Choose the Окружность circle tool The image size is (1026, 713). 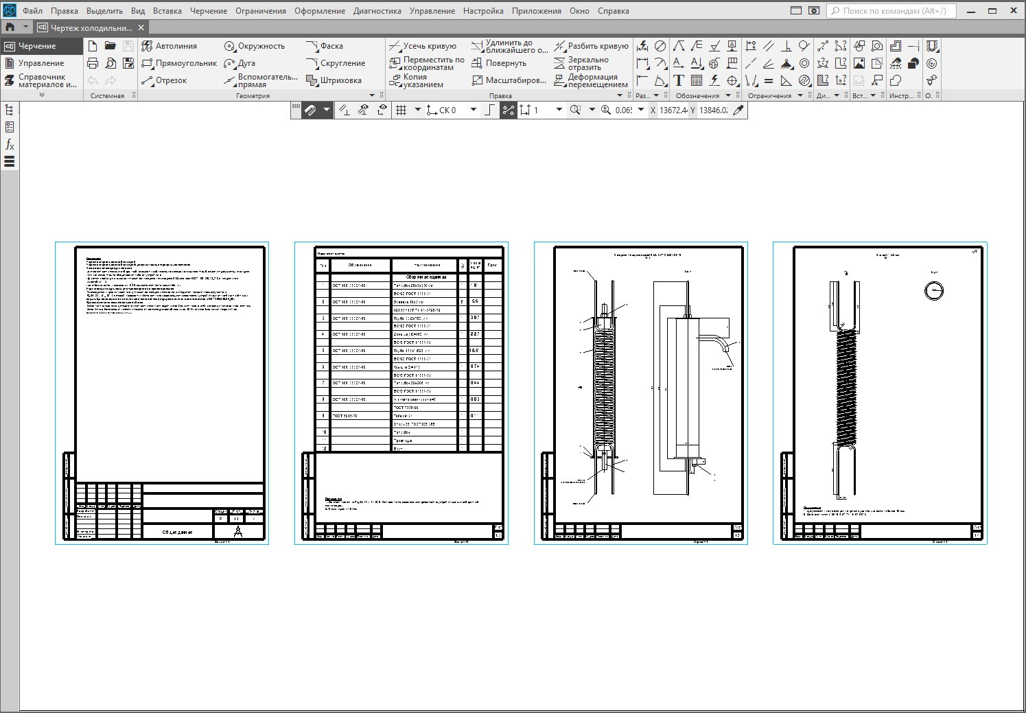point(254,46)
